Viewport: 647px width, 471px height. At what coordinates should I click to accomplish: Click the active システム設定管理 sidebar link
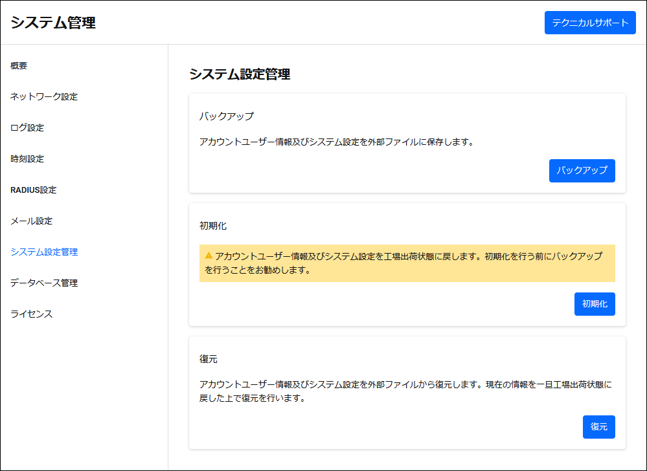(x=44, y=252)
